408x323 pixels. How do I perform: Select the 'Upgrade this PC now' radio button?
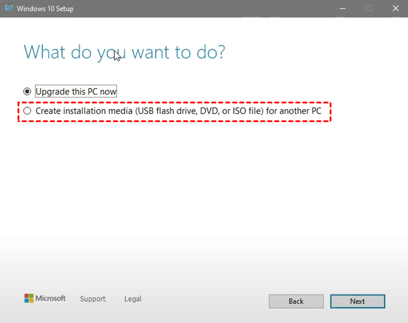pyautogui.click(x=27, y=92)
